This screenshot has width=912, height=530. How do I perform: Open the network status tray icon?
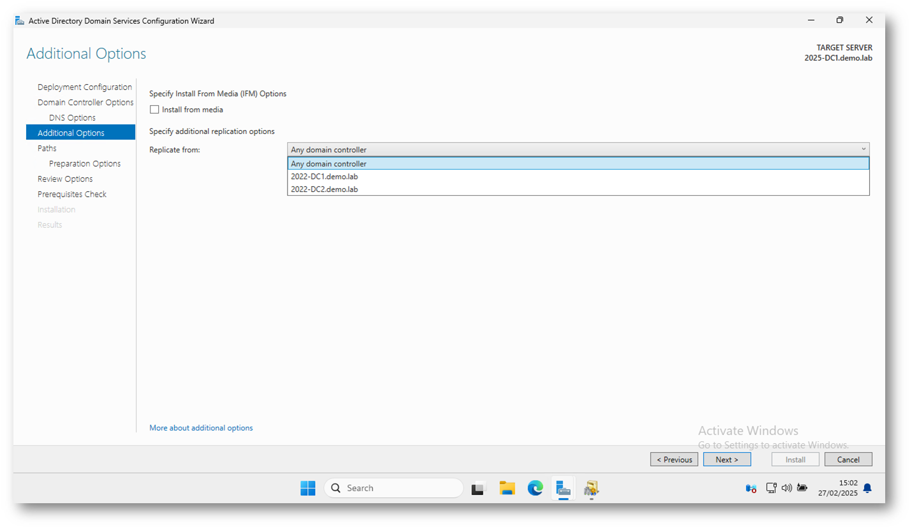[x=772, y=489]
